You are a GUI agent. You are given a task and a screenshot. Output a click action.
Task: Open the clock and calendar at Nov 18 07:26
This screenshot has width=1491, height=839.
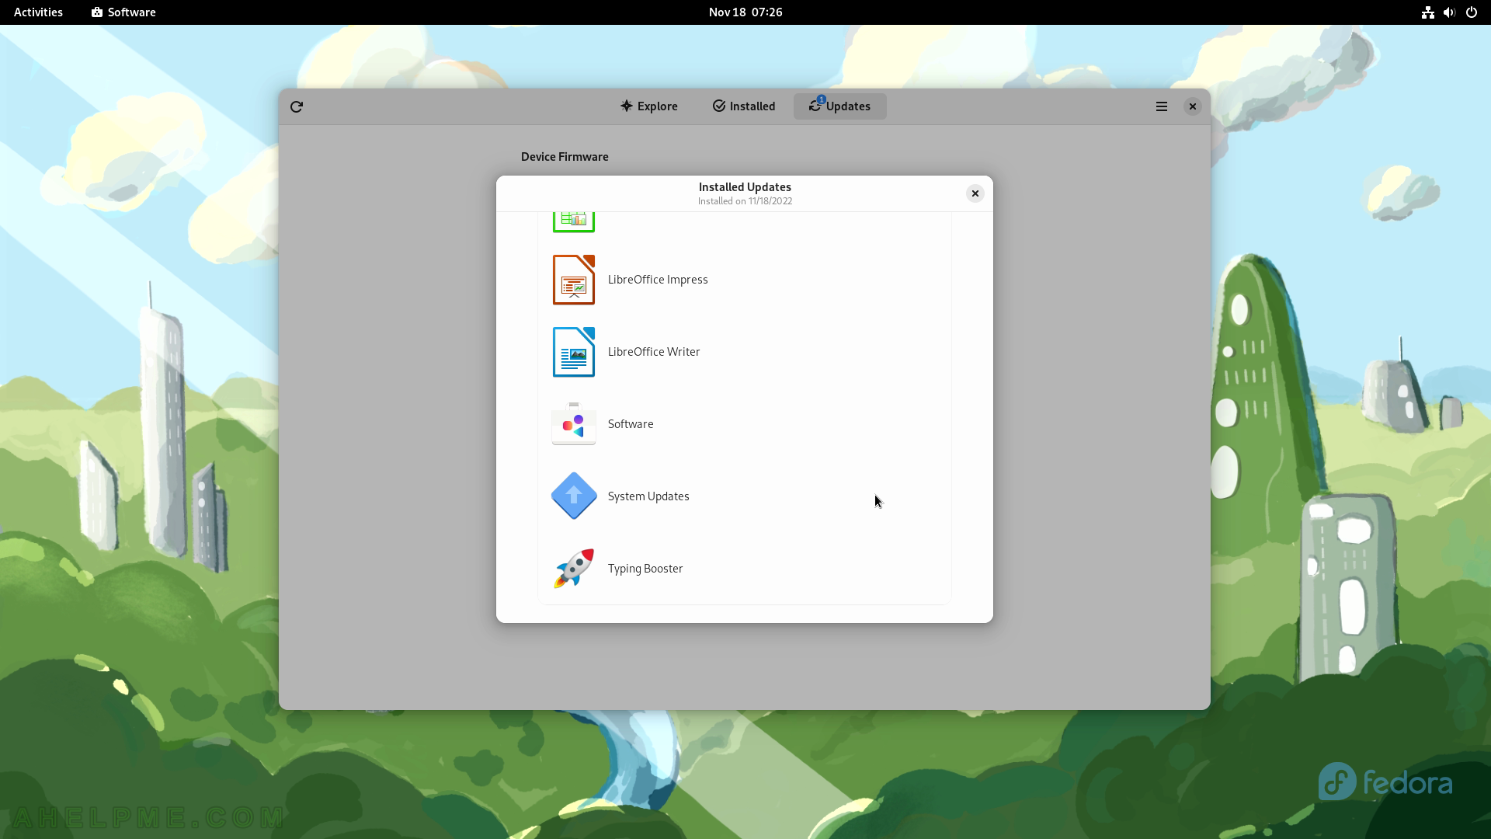(745, 12)
